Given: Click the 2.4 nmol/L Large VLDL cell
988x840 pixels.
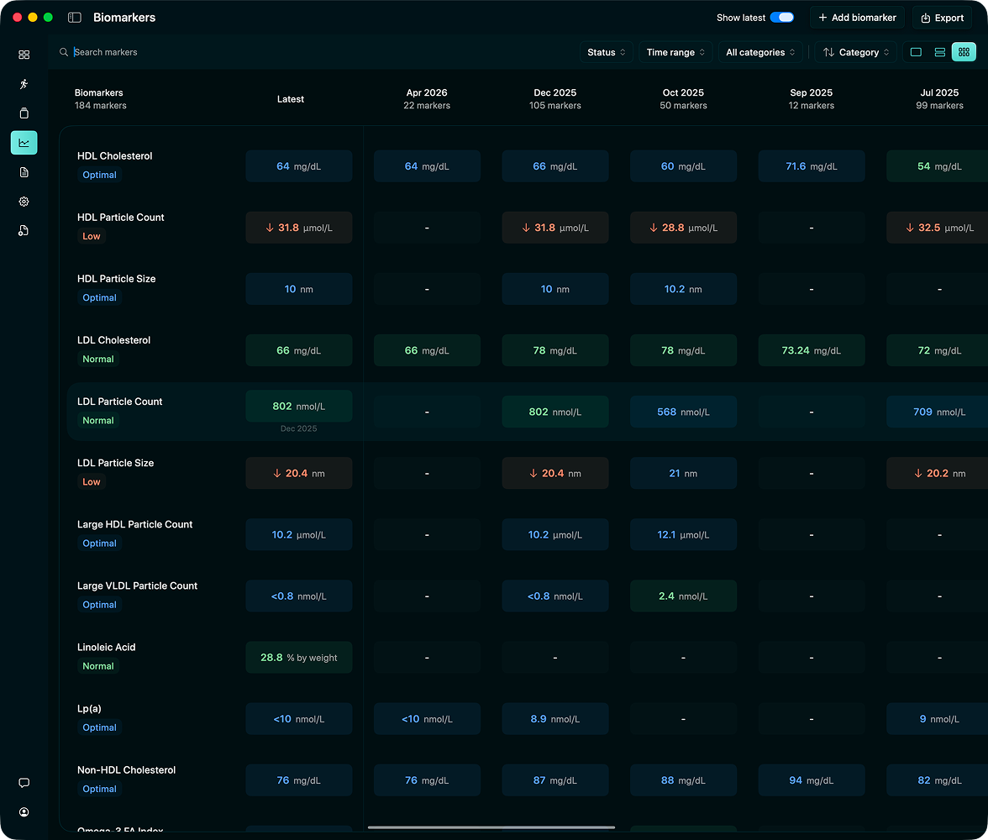Looking at the screenshot, I should pyautogui.click(x=683, y=596).
